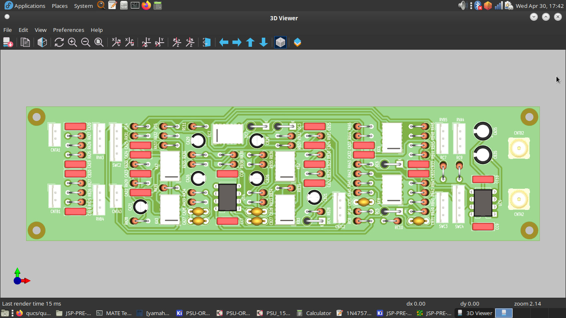Open the clock showing Wed Apr 30, 17:42
566x318 pixels.
coord(539,6)
